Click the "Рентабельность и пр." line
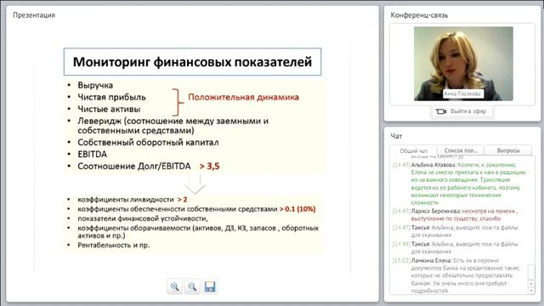544x306 pixels. [113, 245]
